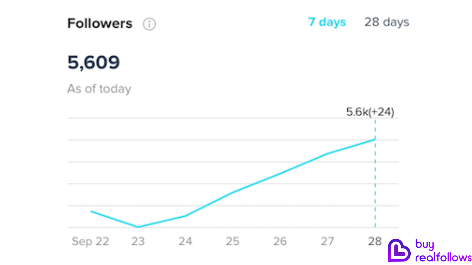Click the 5.6k(+24) label above the chart
The width and height of the screenshot is (472, 265).
370,112
